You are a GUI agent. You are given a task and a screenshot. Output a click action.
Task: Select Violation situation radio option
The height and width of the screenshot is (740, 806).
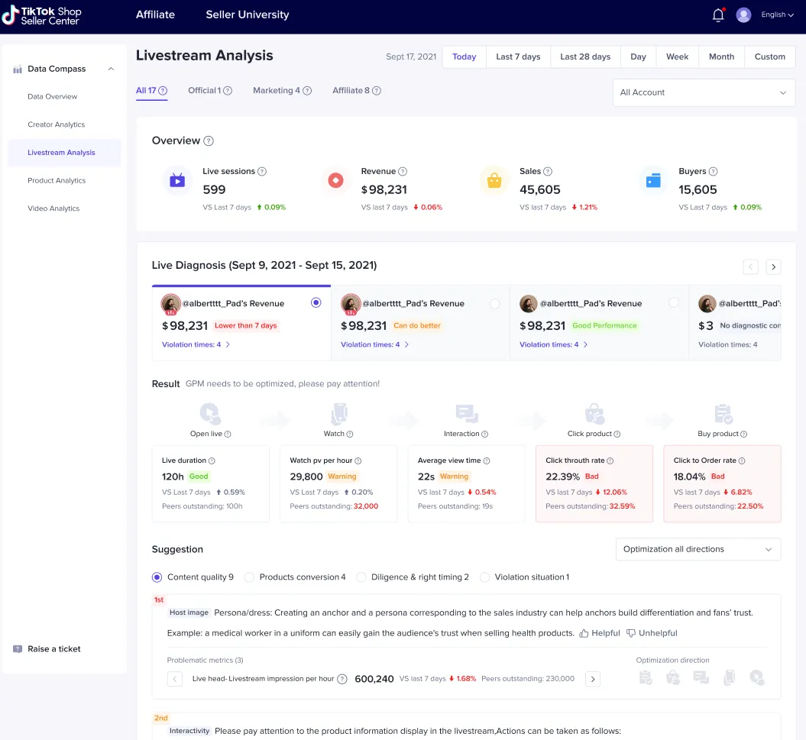coord(484,577)
